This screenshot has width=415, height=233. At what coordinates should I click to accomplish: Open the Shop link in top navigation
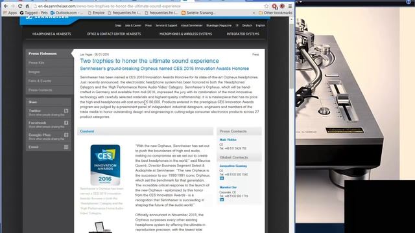coord(118,25)
